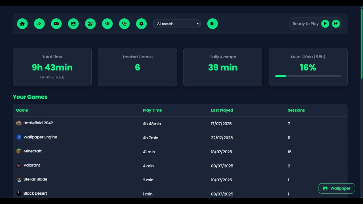Click the Stellar Blade icon

point(19,179)
